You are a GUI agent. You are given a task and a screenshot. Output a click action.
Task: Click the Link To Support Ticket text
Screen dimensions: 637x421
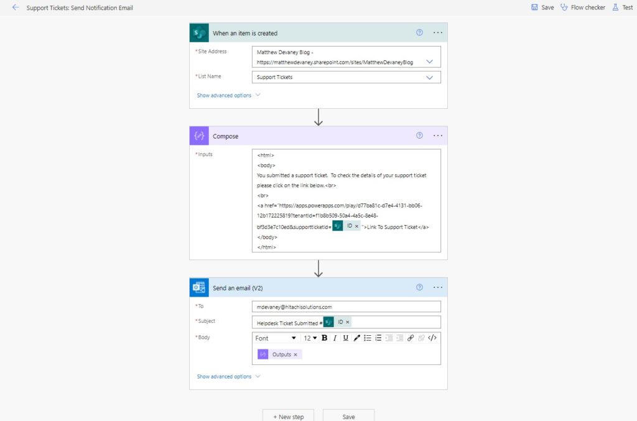(392, 227)
